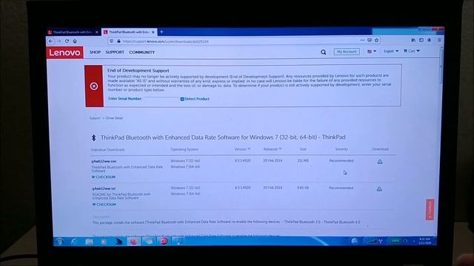The width and height of the screenshot is (474, 266).
Task: Open Internet Explorer from the taskbar
Action: click(74, 242)
